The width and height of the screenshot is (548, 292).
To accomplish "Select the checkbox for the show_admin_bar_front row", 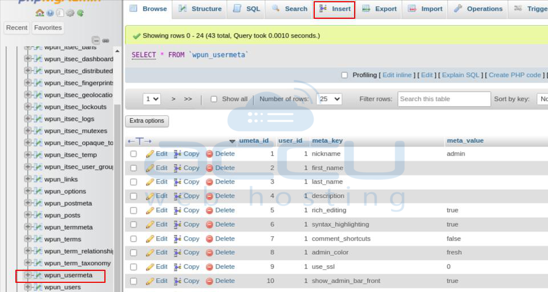I will (133, 281).
